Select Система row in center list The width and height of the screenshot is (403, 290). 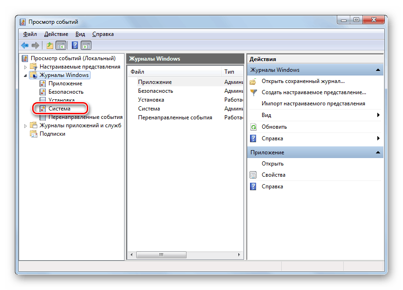pos(185,109)
